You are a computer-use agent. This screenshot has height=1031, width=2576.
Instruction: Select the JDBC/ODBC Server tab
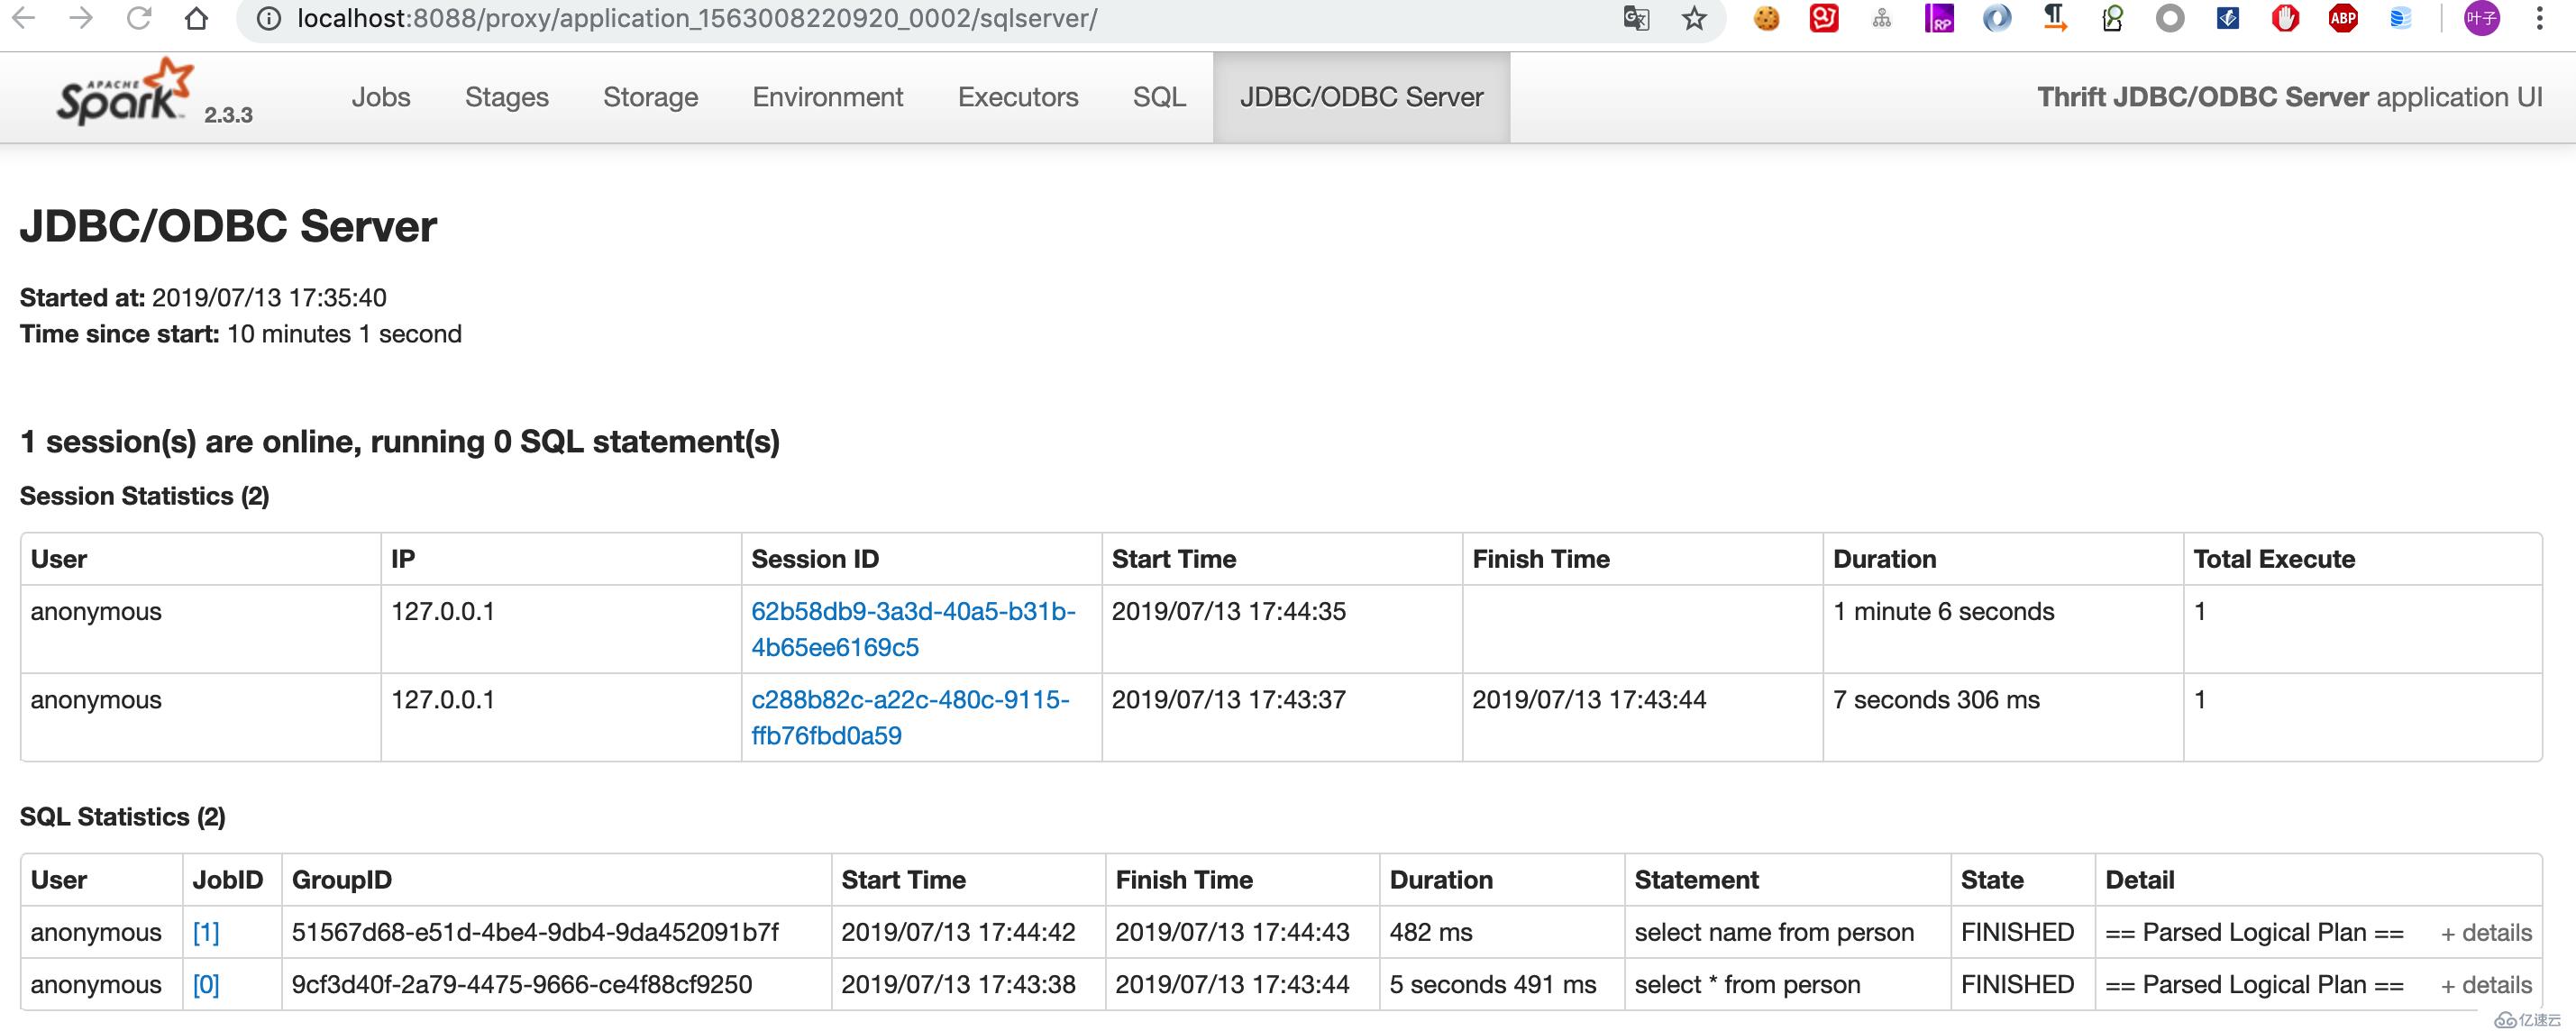tap(1362, 97)
